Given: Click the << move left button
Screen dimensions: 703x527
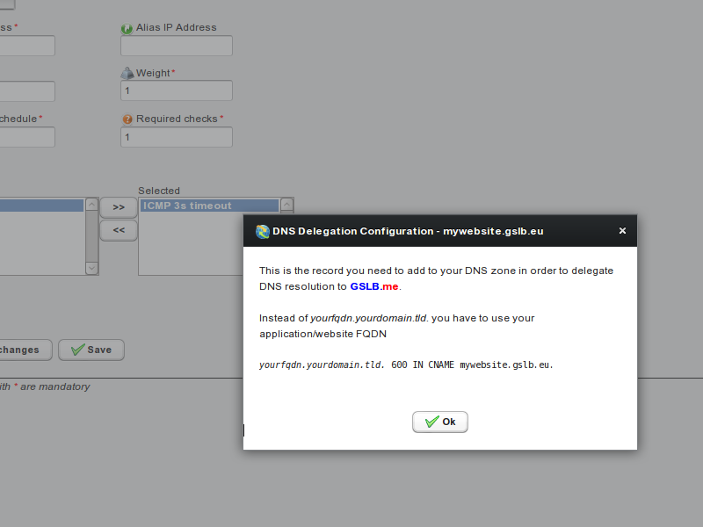Looking at the screenshot, I should (x=119, y=230).
